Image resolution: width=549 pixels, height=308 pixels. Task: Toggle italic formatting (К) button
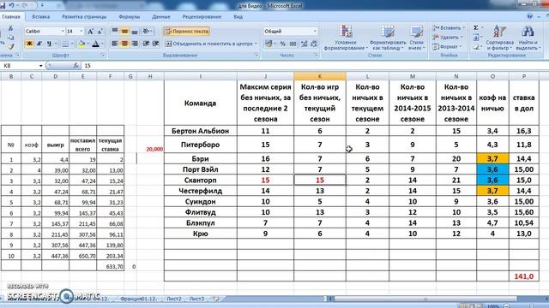tap(39, 44)
